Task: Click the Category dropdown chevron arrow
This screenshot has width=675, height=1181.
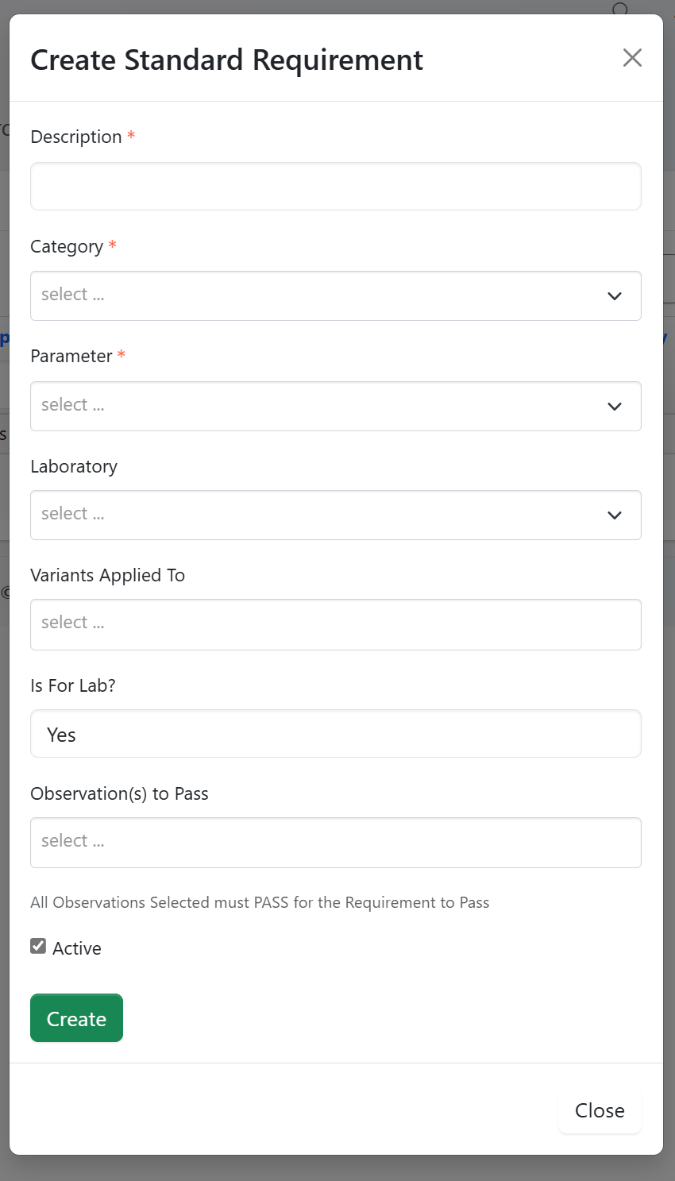Action: (614, 296)
